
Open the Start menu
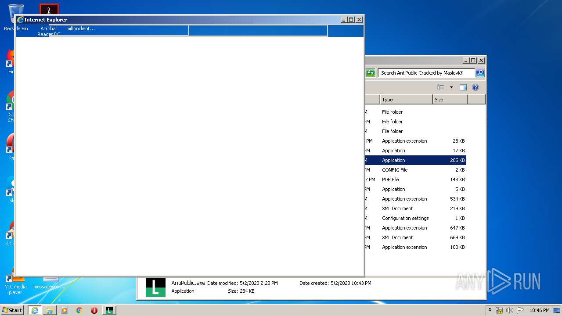pyautogui.click(x=12, y=310)
